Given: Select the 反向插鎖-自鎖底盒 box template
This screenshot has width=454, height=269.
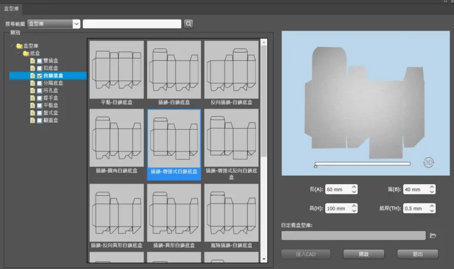Looking at the screenshot, I should 232,69.
